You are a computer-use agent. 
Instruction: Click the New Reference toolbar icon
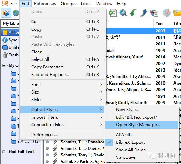click(x=113, y=13)
